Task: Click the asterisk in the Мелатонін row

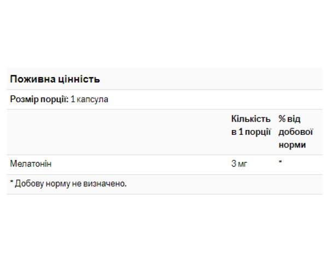Action: click(x=280, y=163)
